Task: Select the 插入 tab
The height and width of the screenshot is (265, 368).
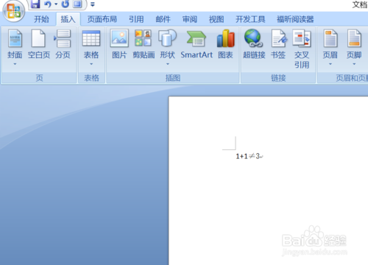Action: pyautogui.click(x=68, y=19)
